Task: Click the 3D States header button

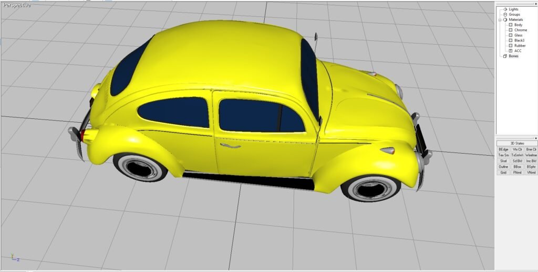Action: click(517, 144)
